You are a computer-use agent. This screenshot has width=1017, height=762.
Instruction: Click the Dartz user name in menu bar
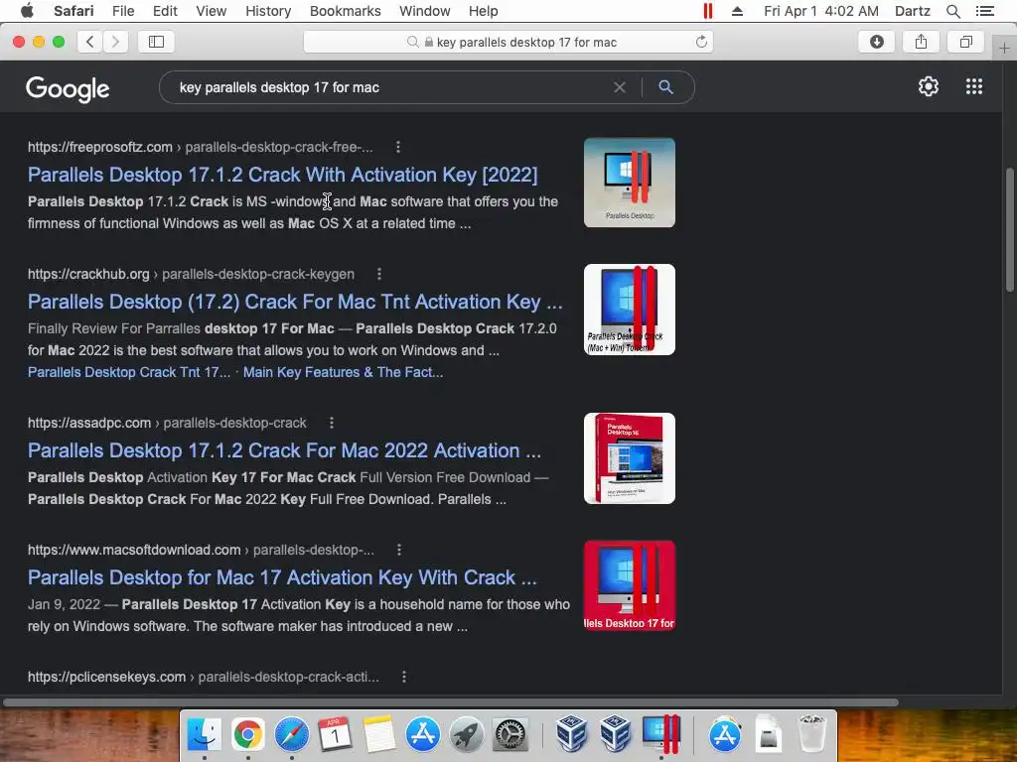(x=912, y=11)
